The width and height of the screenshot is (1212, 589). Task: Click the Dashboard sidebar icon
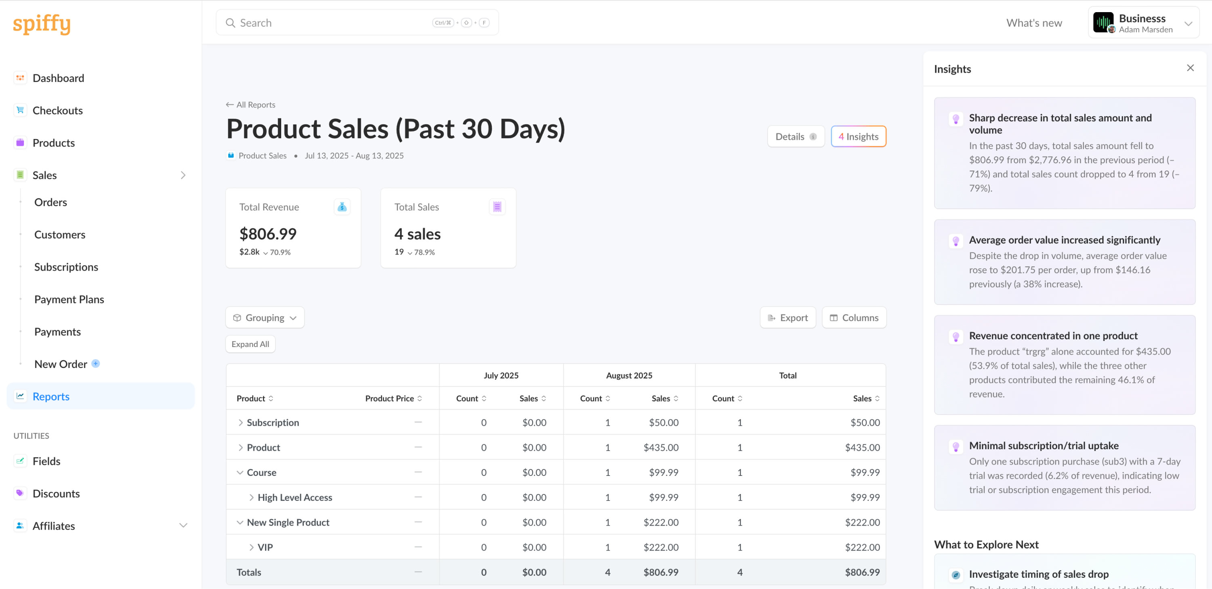20,78
